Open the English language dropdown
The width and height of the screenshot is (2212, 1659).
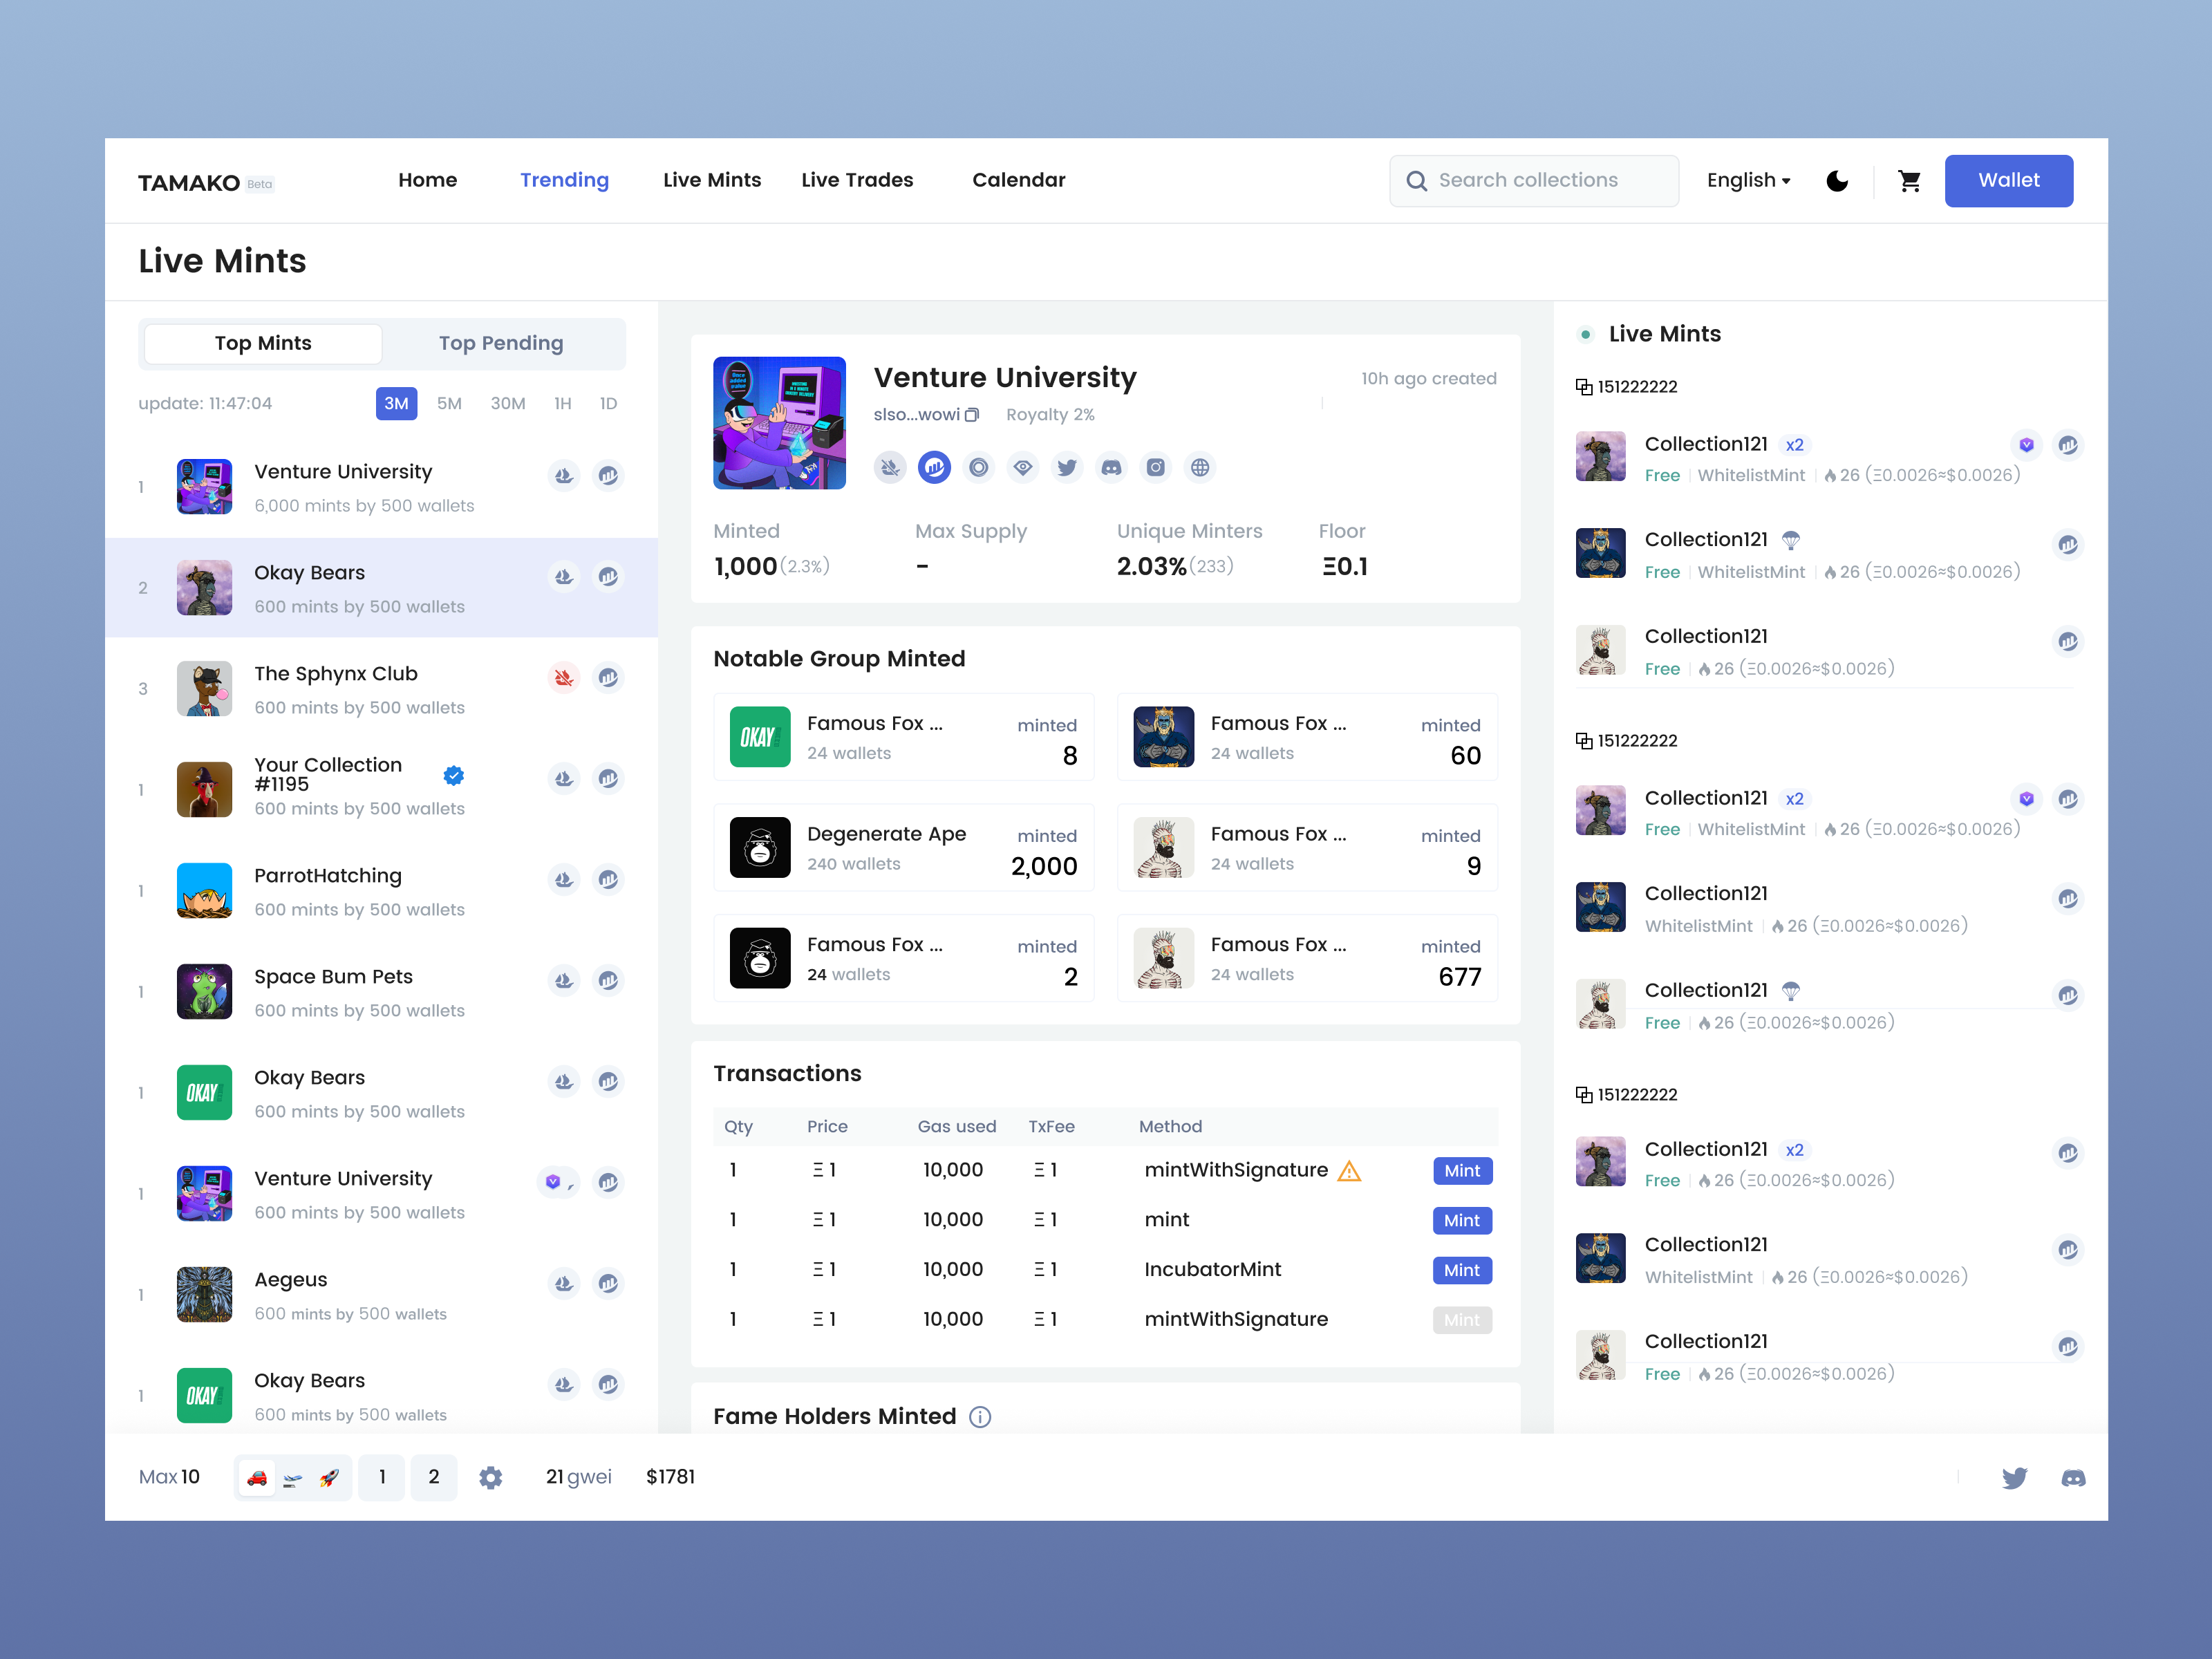(1748, 180)
